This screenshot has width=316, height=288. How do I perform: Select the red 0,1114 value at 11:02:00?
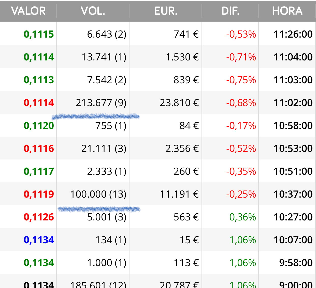(39, 103)
